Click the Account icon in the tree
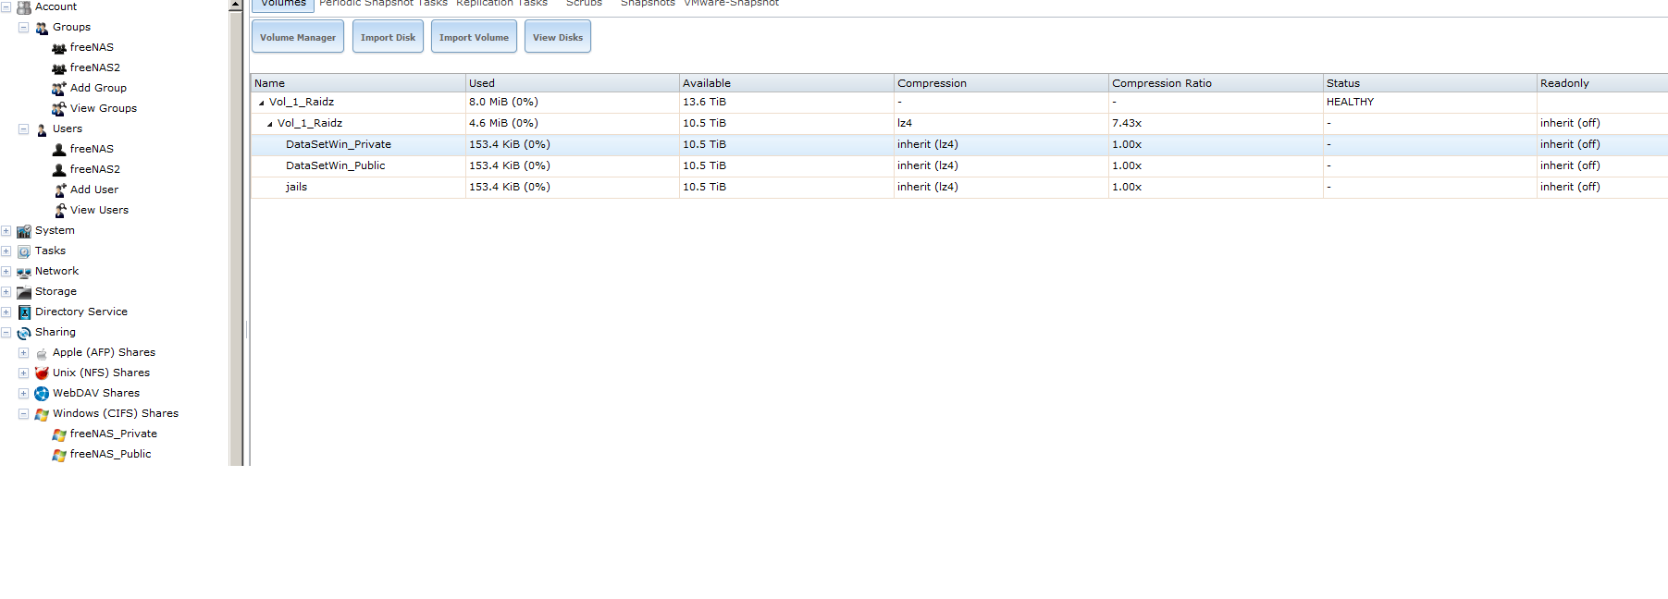Image resolution: width=1668 pixels, height=599 pixels. (x=24, y=7)
